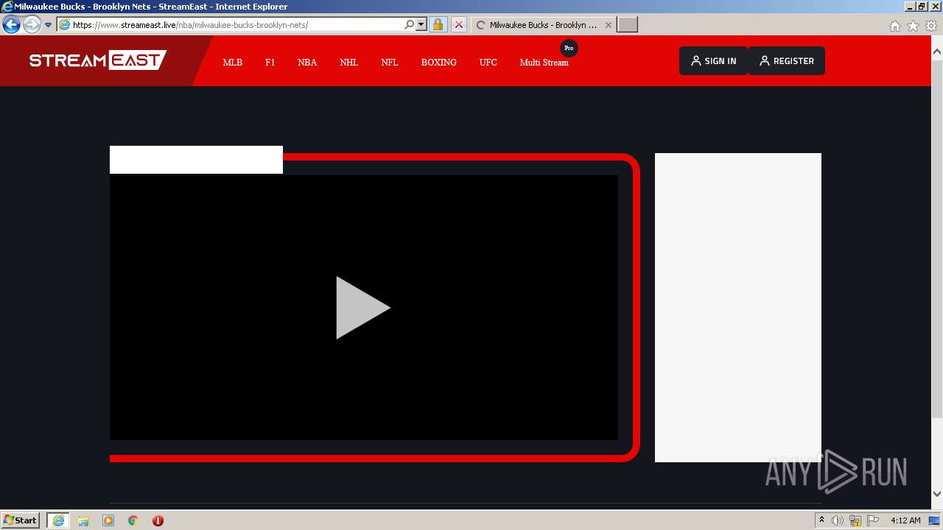Launch Chrome from taskbar

coord(133,520)
